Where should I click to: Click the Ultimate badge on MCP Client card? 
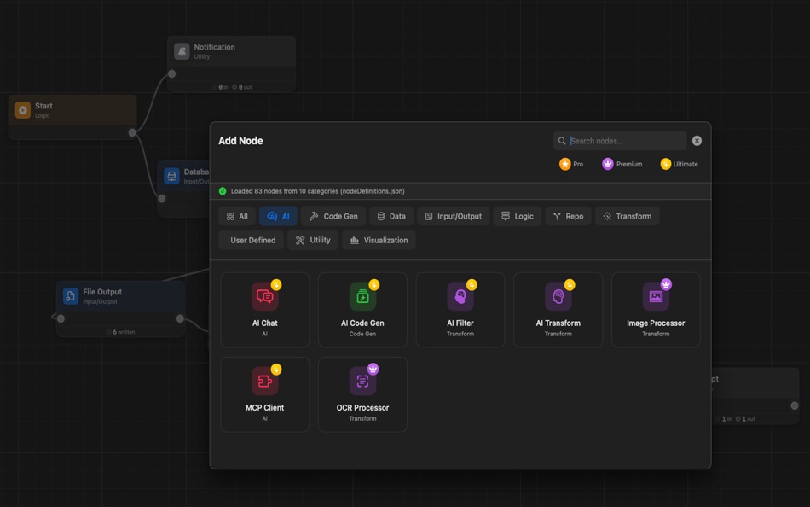(276, 370)
